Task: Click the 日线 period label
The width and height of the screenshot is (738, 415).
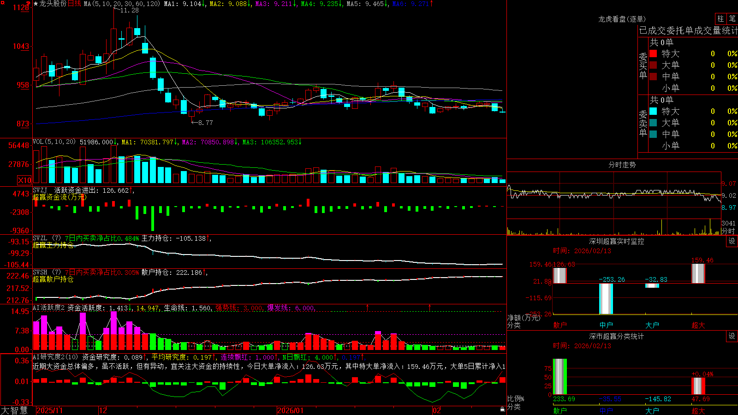Action: [x=74, y=4]
